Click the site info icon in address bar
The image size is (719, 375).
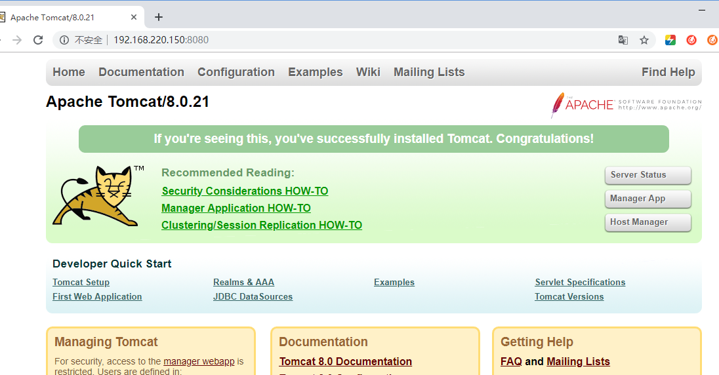tap(64, 41)
